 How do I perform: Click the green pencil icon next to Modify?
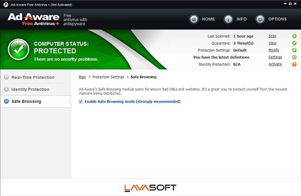pyautogui.click(x=294, y=50)
